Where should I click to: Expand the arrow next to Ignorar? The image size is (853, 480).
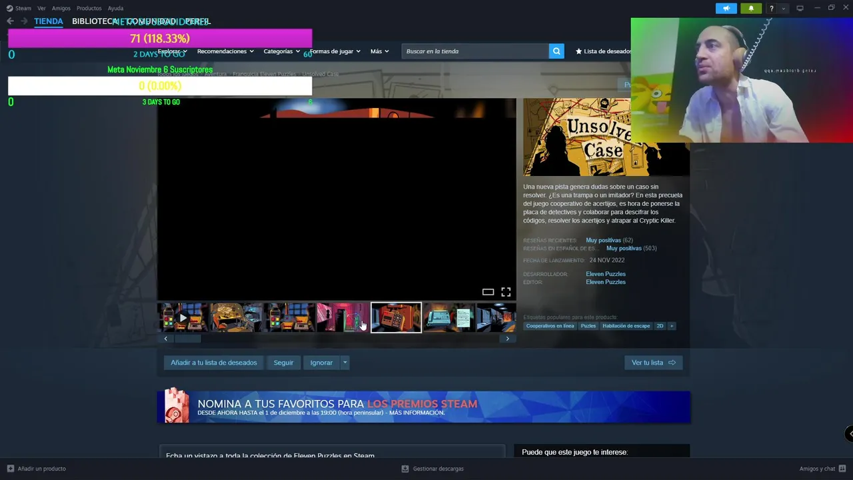(345, 363)
